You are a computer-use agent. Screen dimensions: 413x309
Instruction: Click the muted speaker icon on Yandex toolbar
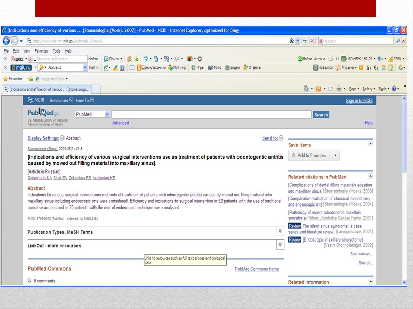click(380, 59)
